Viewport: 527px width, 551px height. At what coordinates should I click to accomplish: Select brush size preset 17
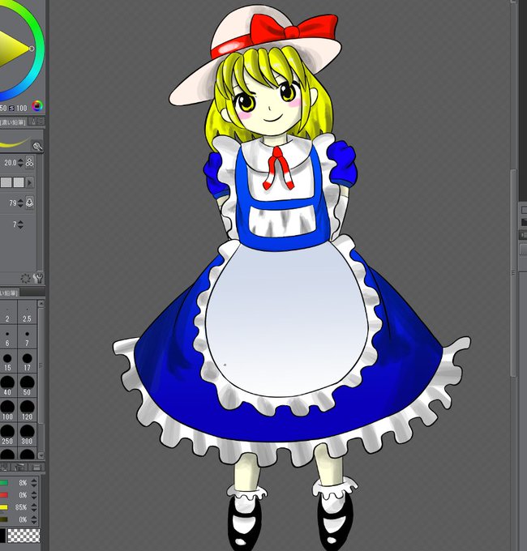27,361
